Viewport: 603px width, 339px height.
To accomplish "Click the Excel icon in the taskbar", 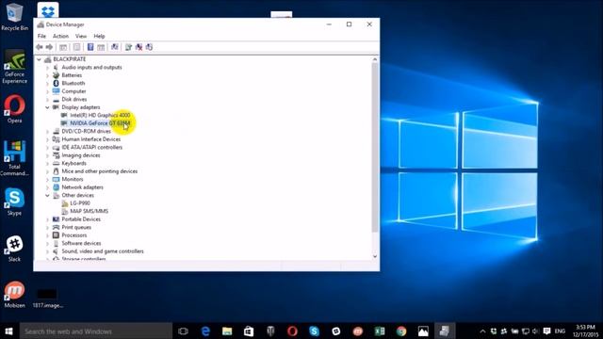I will click(x=380, y=331).
